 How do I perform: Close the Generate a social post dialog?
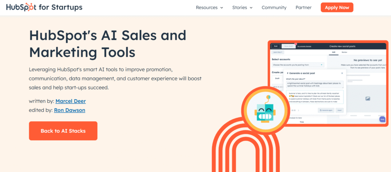[342, 73]
